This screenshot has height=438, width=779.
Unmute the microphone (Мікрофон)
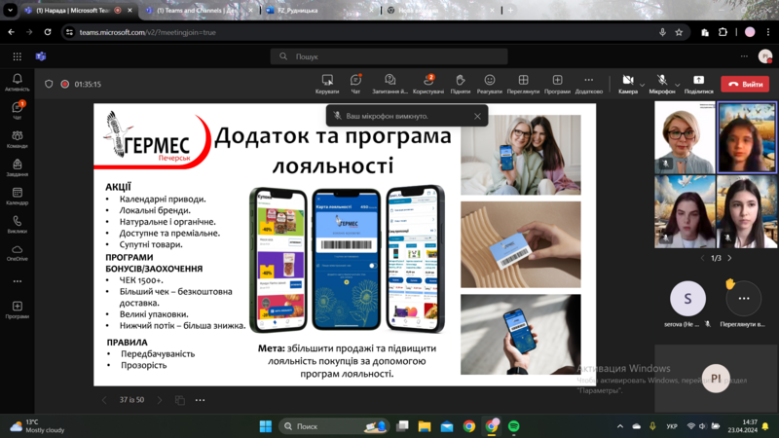662,84
